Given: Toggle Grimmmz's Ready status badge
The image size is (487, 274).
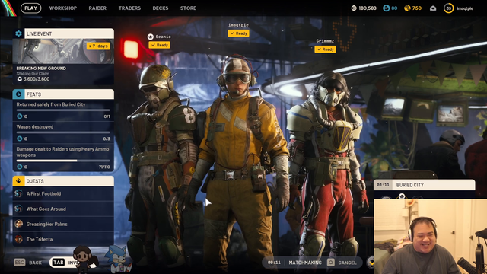Looking at the screenshot, I should tap(325, 49).
